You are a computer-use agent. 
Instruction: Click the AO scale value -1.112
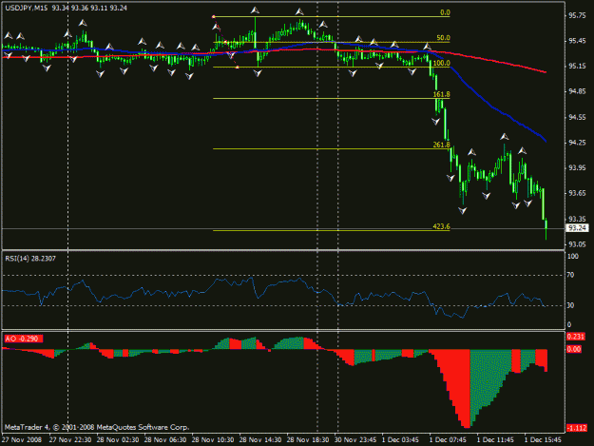point(577,428)
